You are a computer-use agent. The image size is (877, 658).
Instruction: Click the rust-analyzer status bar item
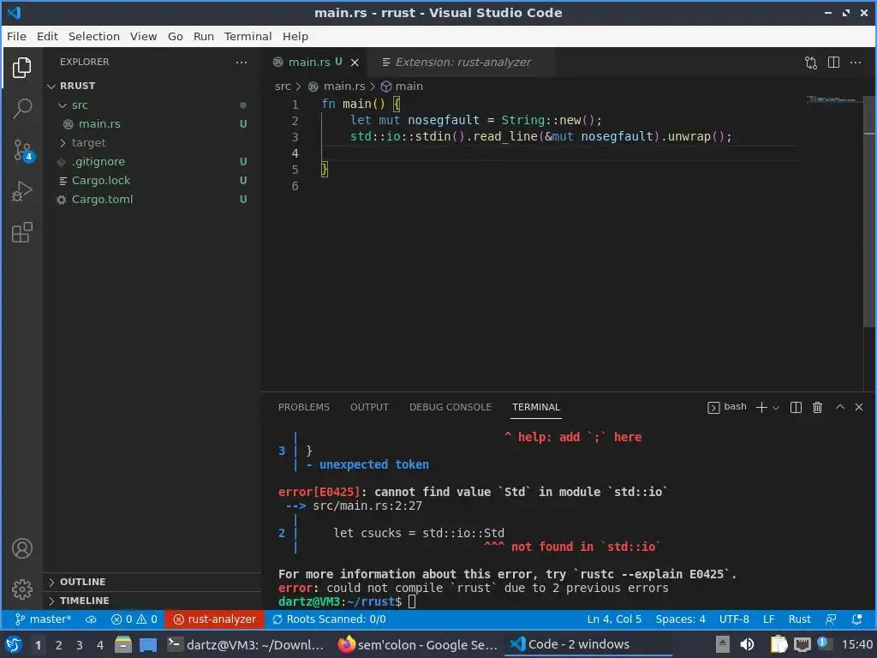point(214,619)
